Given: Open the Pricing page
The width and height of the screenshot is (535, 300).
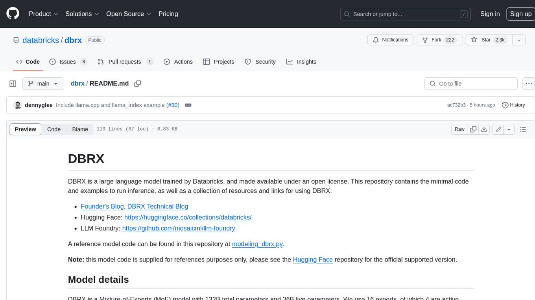Looking at the screenshot, I should tap(168, 14).
